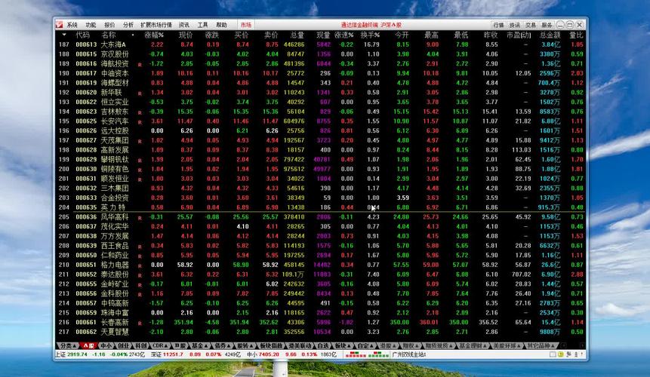The height and width of the screenshot is (377, 650).
Task: Click the R margin marker beside 格力电器
Action: (140, 265)
